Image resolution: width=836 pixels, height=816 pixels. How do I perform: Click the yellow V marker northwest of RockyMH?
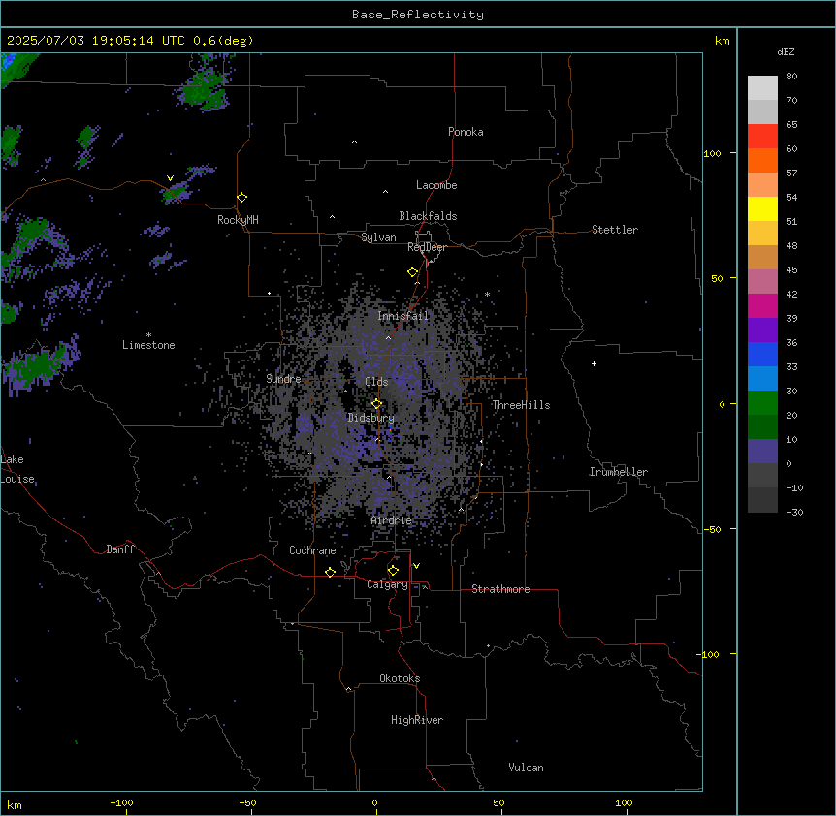(x=170, y=178)
